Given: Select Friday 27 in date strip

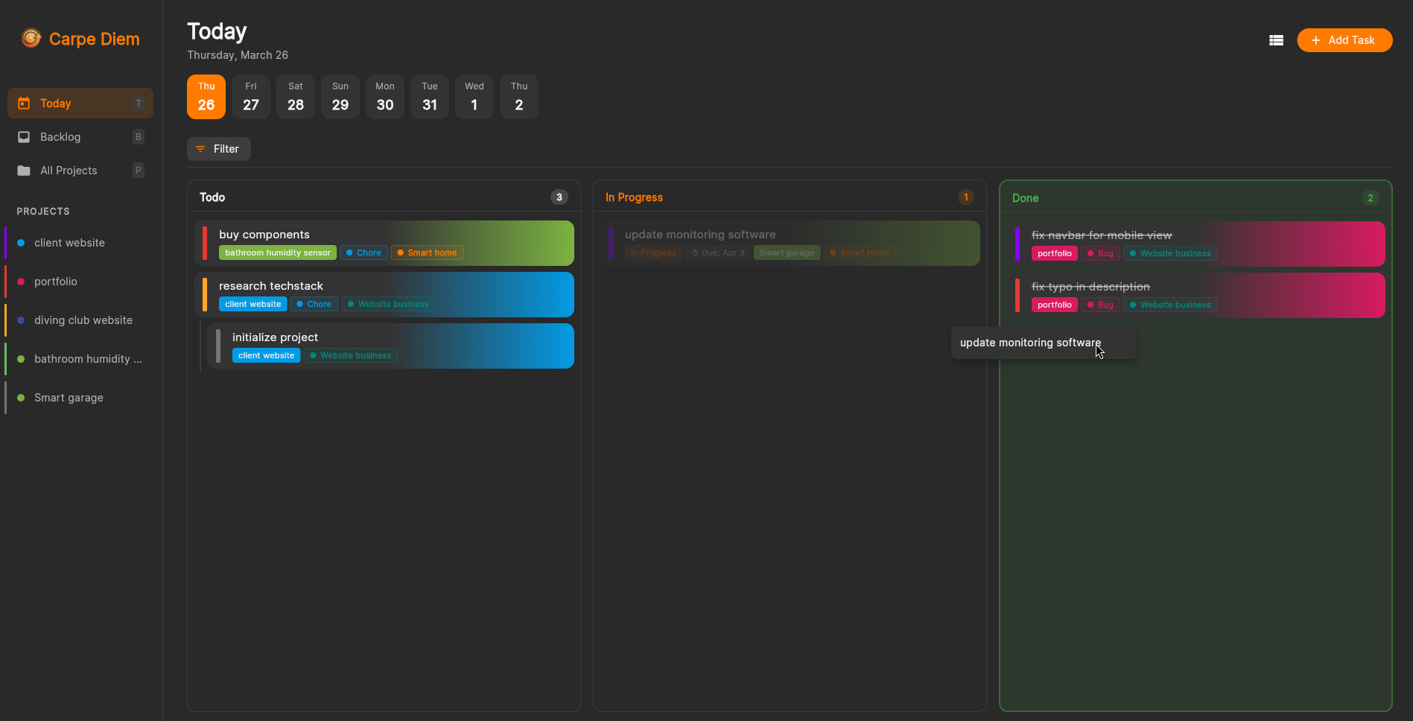Looking at the screenshot, I should click(x=251, y=97).
